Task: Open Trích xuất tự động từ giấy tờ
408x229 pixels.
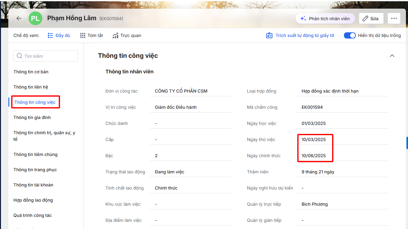Action: tap(300, 35)
